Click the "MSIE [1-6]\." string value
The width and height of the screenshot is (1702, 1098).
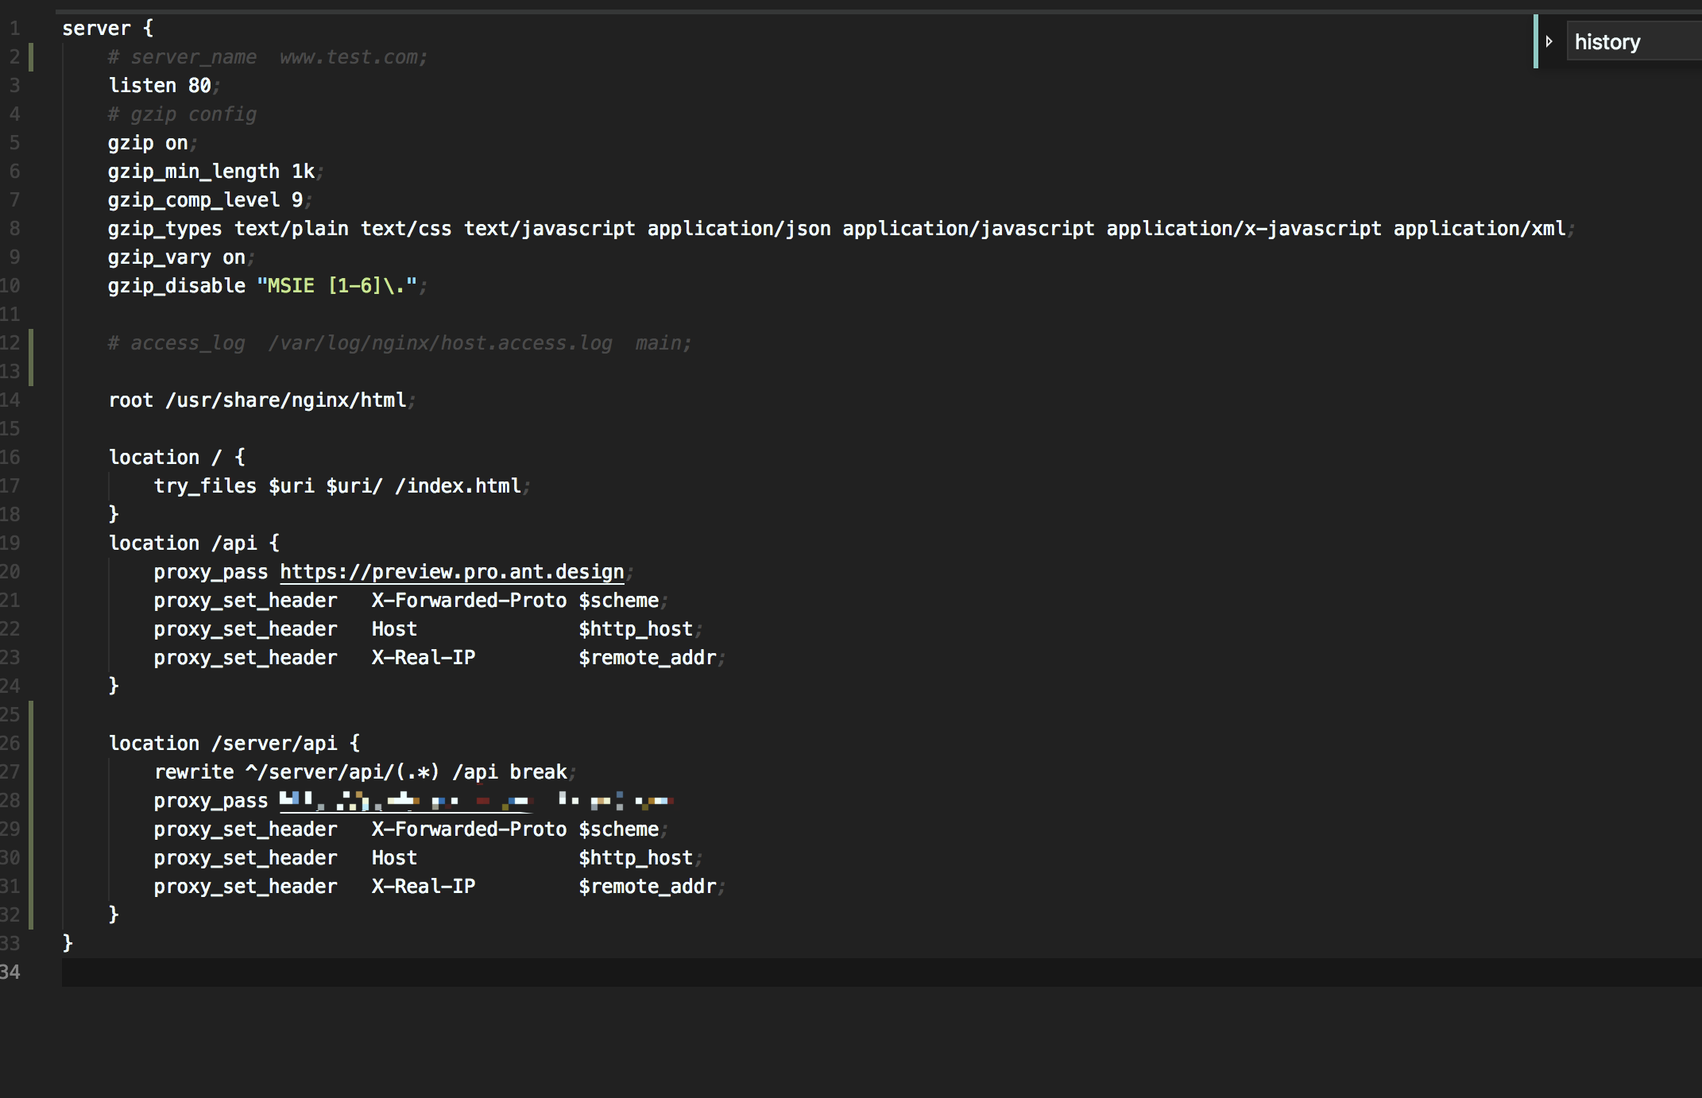click(337, 286)
